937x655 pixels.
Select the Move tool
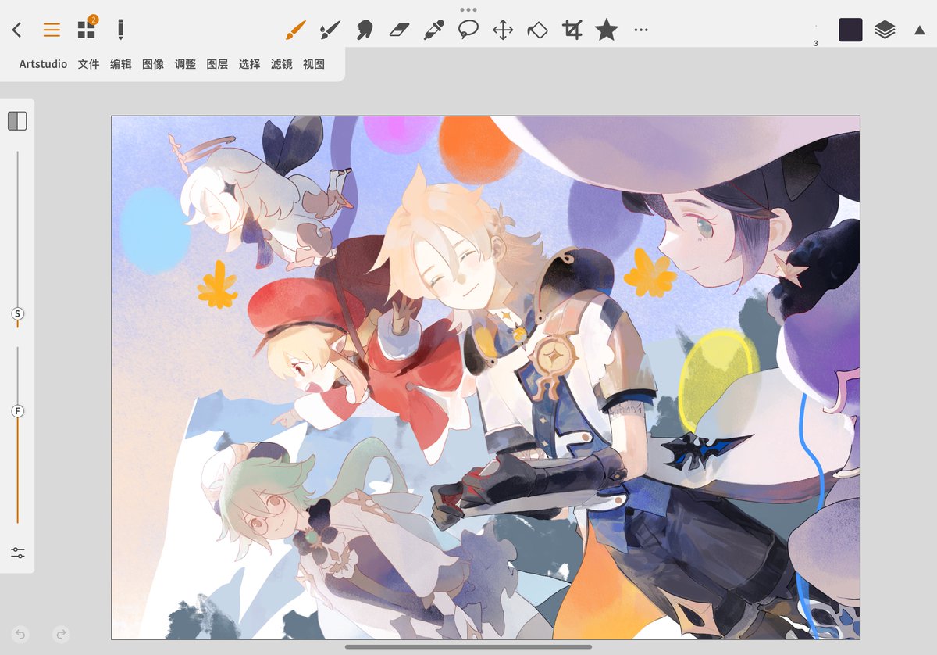pos(503,30)
